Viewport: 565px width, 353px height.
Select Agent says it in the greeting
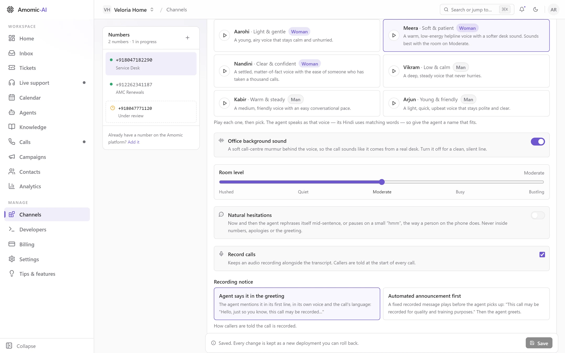[x=297, y=304]
